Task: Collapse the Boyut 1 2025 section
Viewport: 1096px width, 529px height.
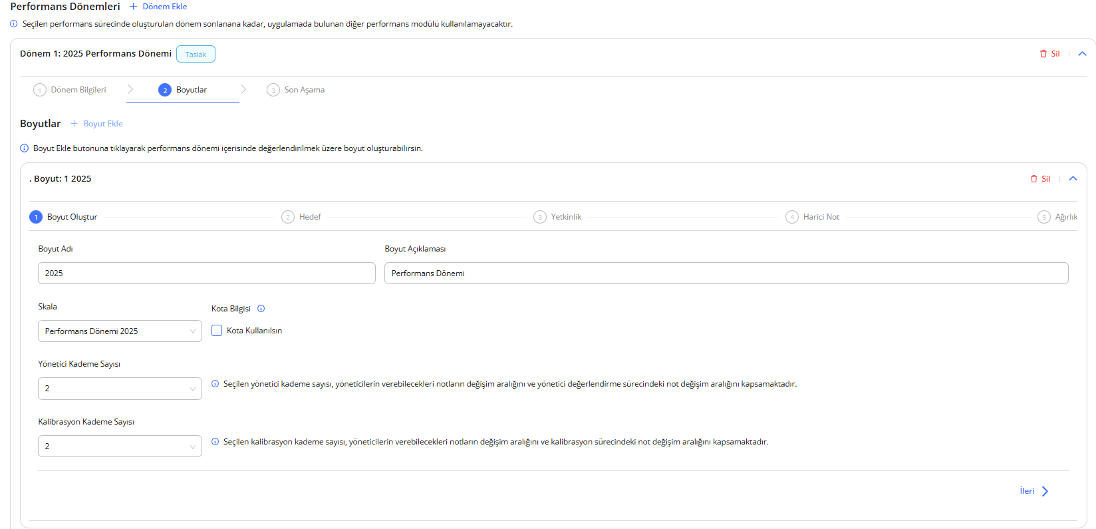Action: tap(1073, 179)
